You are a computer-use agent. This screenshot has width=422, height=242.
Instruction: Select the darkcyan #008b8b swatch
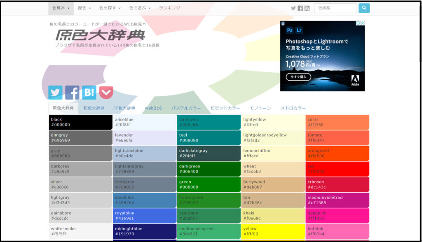tap(209, 122)
